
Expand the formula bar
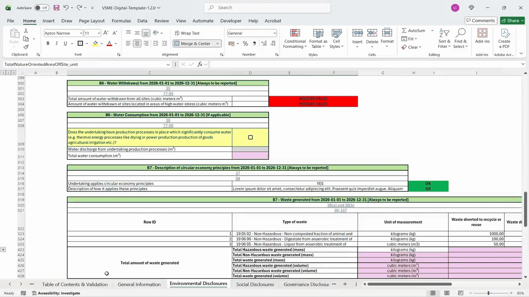[x=523, y=64]
